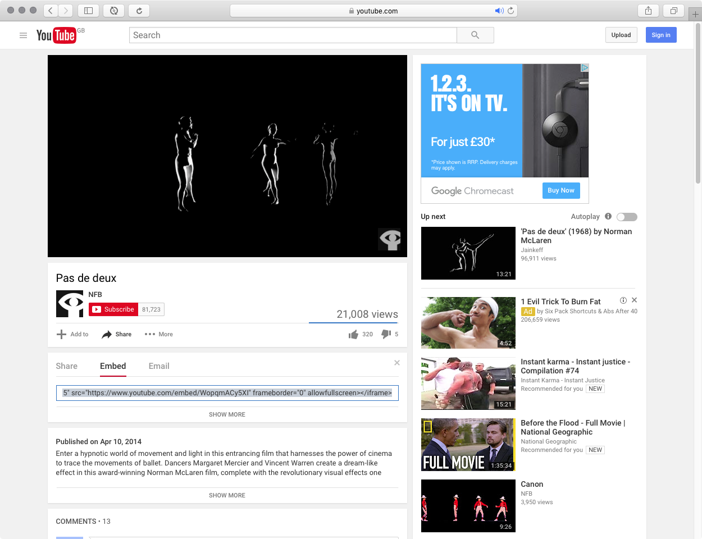
Task: Open "'Pas de deux' (1968) by Norman McLaren" title
Action: pyautogui.click(x=576, y=236)
